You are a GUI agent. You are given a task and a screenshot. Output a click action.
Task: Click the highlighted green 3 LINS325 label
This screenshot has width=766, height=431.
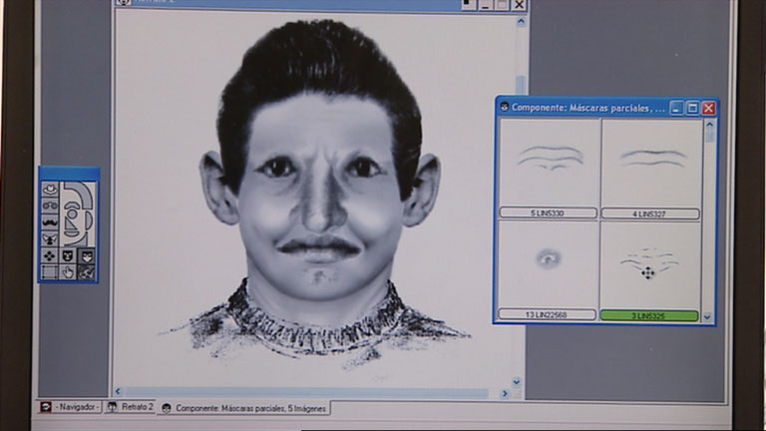click(649, 315)
